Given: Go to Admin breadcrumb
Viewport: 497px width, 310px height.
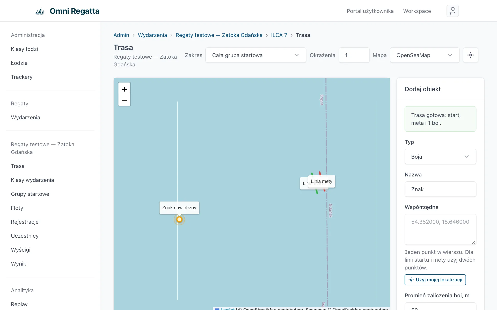Looking at the screenshot, I should [x=121, y=35].
